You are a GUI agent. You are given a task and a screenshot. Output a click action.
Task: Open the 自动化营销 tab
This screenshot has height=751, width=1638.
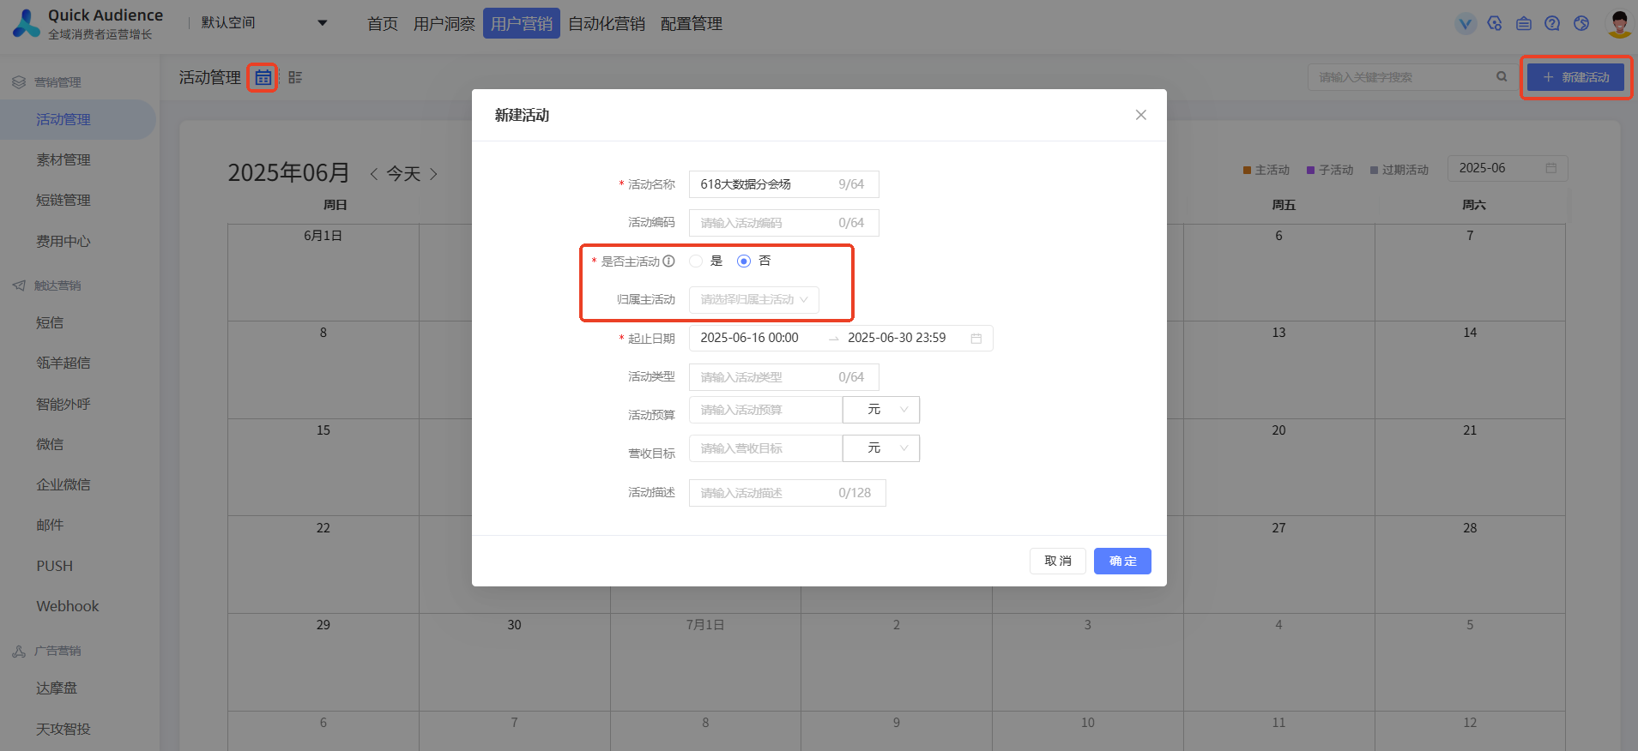pos(607,24)
